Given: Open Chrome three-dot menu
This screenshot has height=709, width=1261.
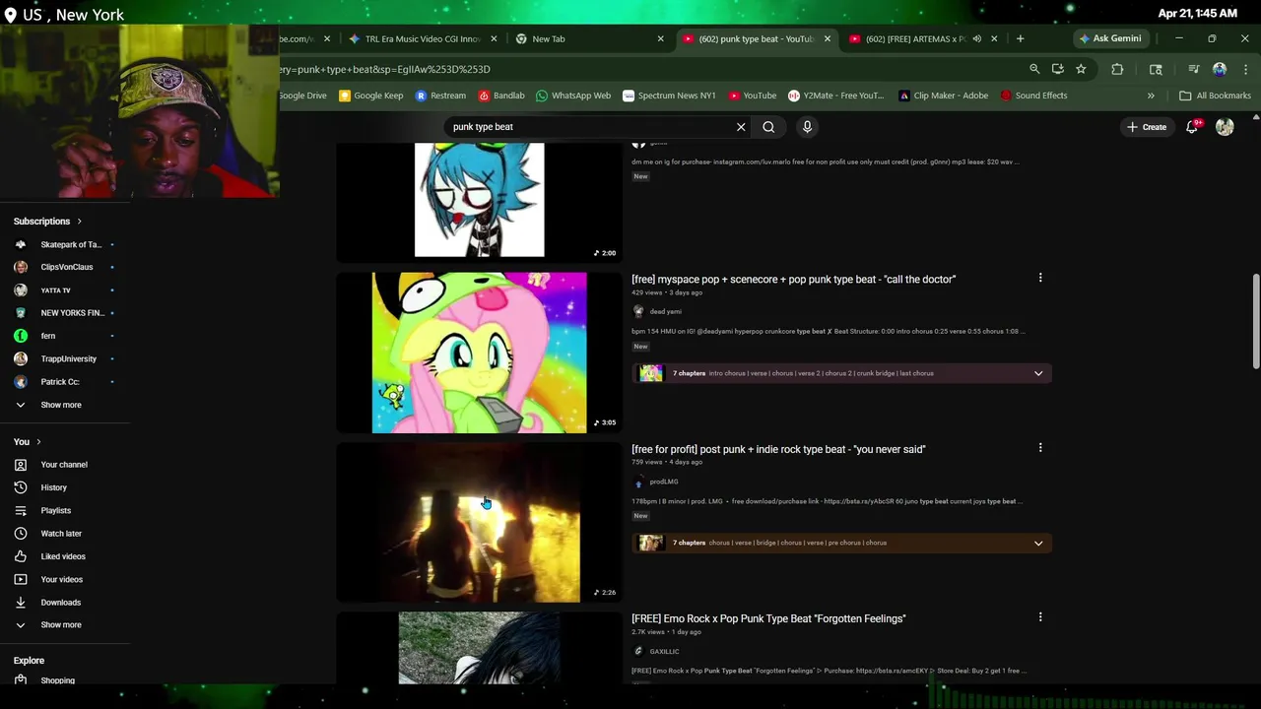Looking at the screenshot, I should pyautogui.click(x=1245, y=69).
